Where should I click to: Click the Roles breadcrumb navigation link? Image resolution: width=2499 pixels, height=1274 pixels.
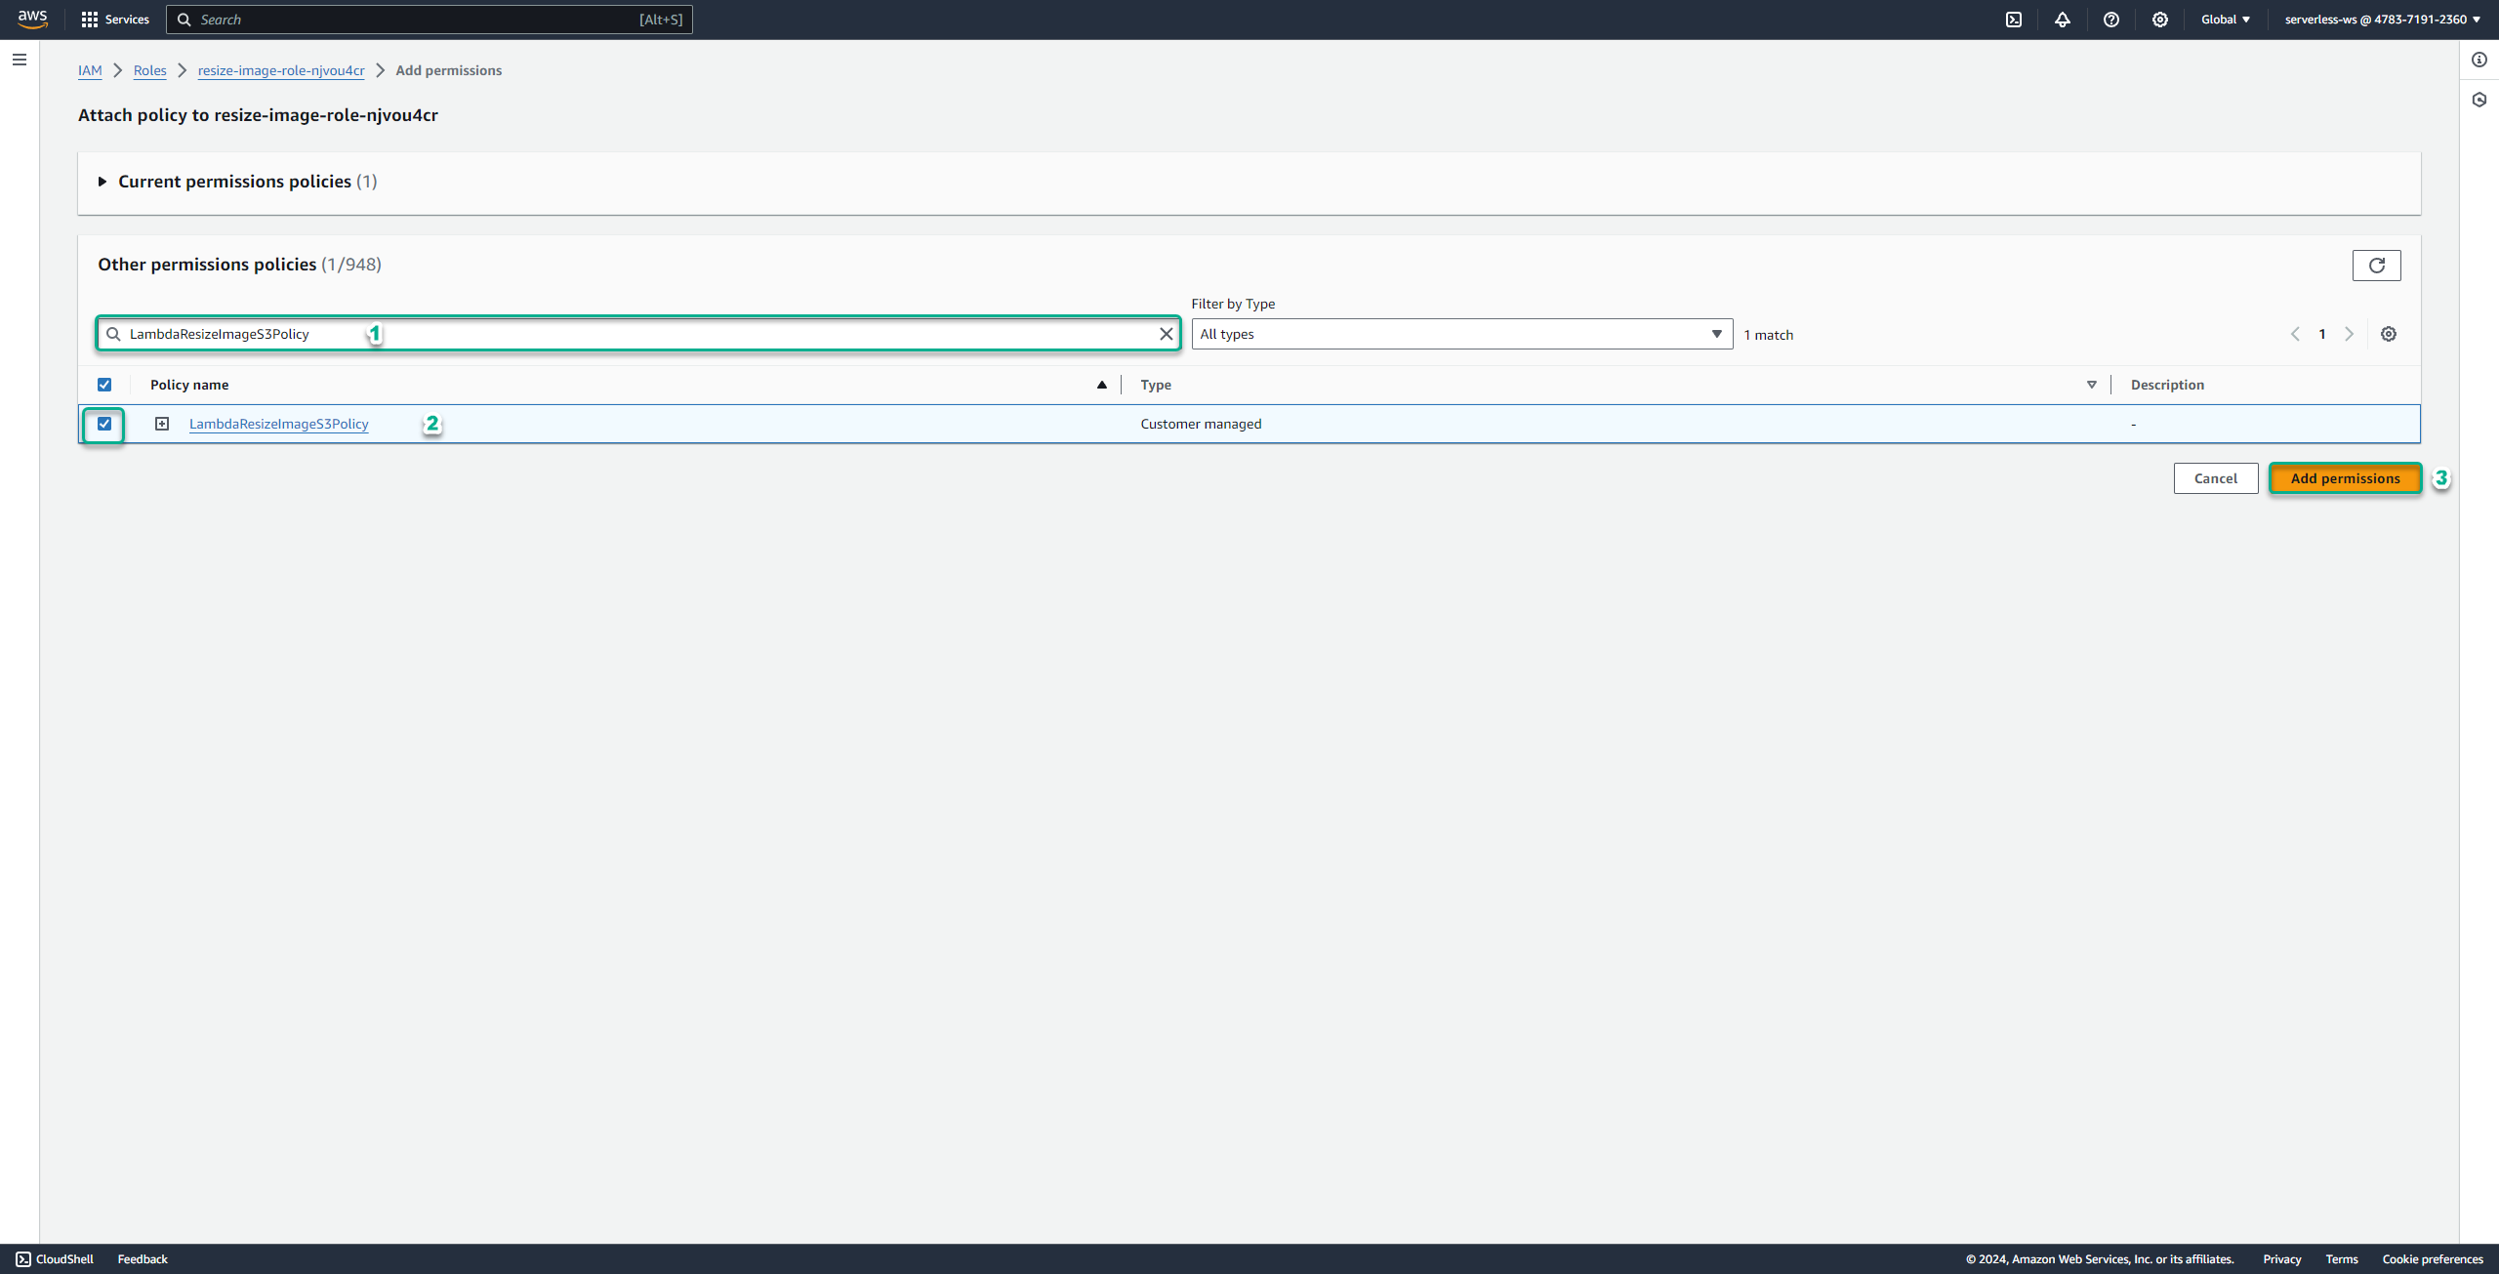[147, 68]
